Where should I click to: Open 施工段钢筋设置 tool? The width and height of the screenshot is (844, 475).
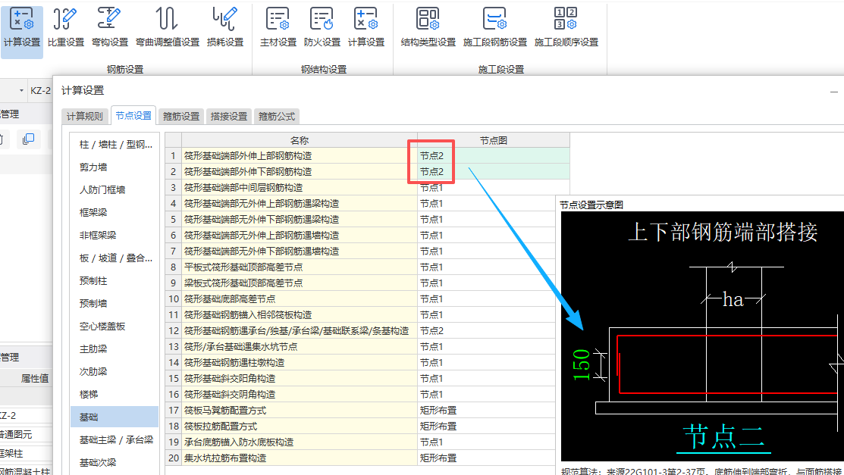494,28
